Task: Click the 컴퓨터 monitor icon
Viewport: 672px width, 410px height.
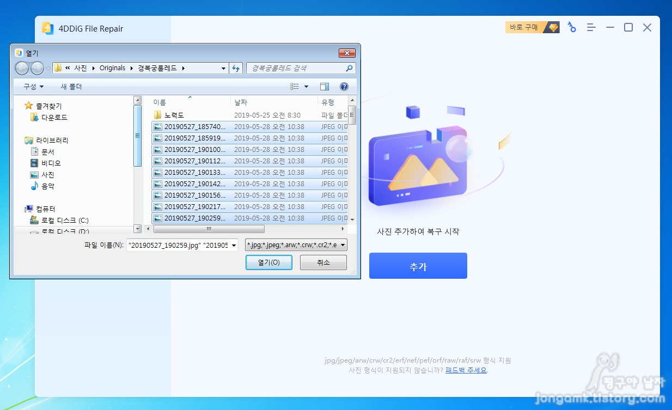Action: point(29,209)
